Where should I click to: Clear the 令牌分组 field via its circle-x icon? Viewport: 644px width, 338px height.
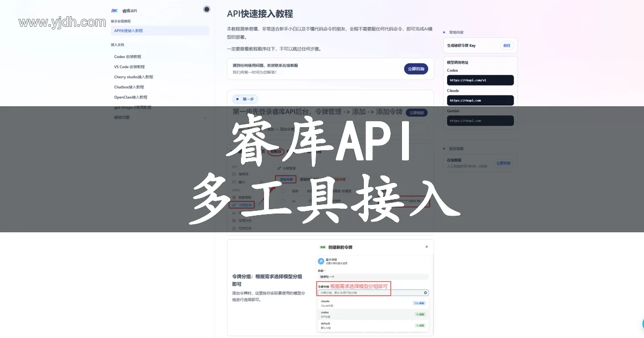pyautogui.click(x=426, y=292)
